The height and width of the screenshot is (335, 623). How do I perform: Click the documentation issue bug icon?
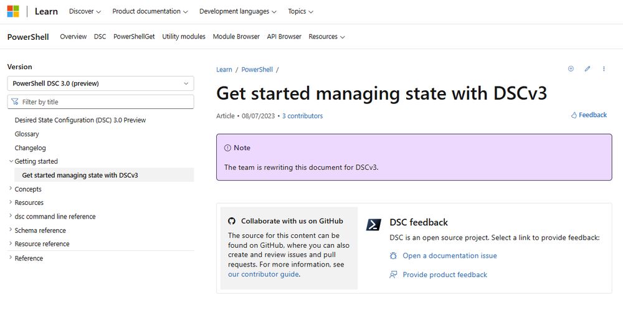point(393,256)
